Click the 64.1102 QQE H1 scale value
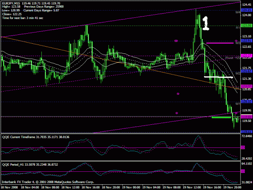 tap(247, 164)
